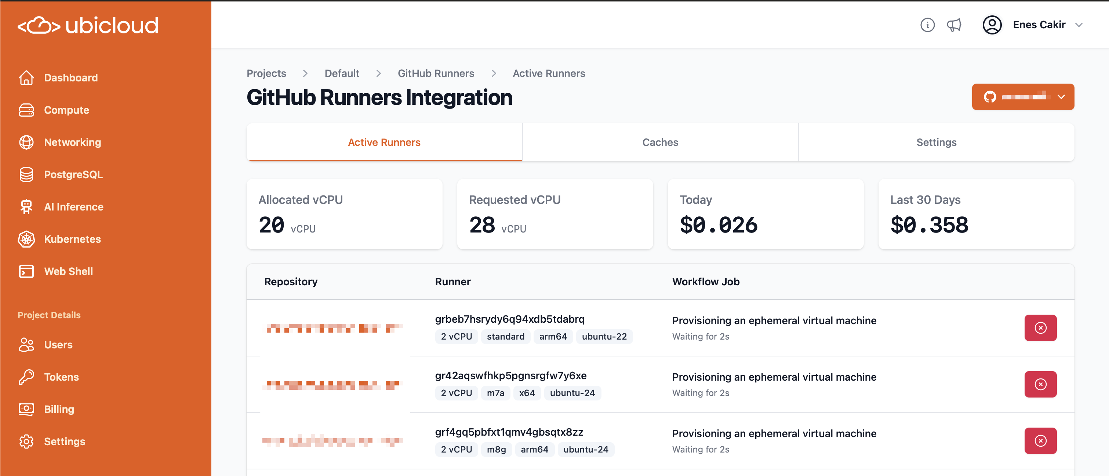Cancel runner grbeb7hsrydy6q94xdb5tdabrq

(x=1040, y=327)
